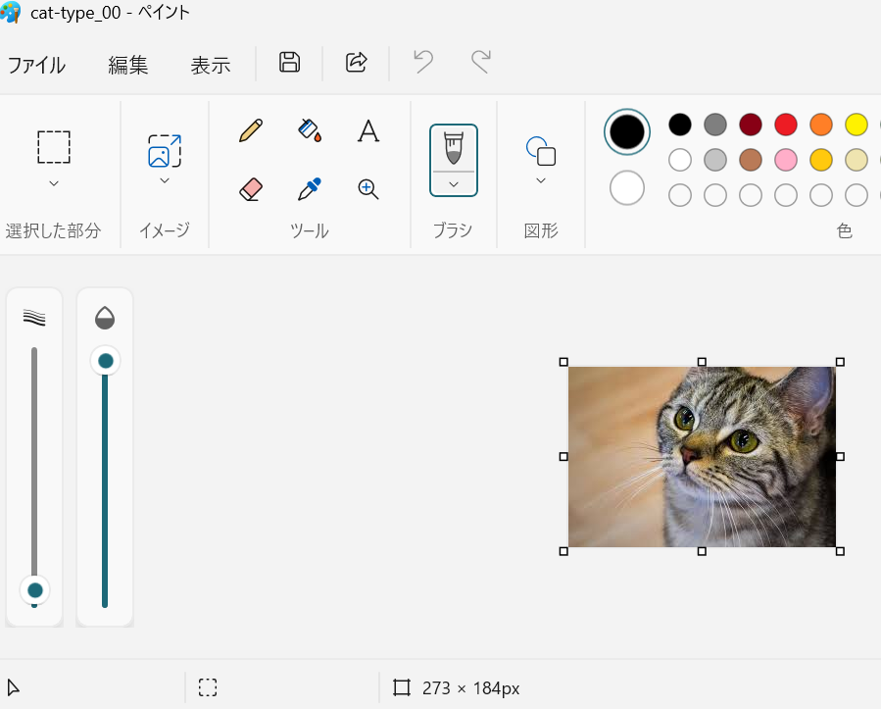Click the canvas top-right resize handle
This screenshot has width=881, height=709.
840,362
